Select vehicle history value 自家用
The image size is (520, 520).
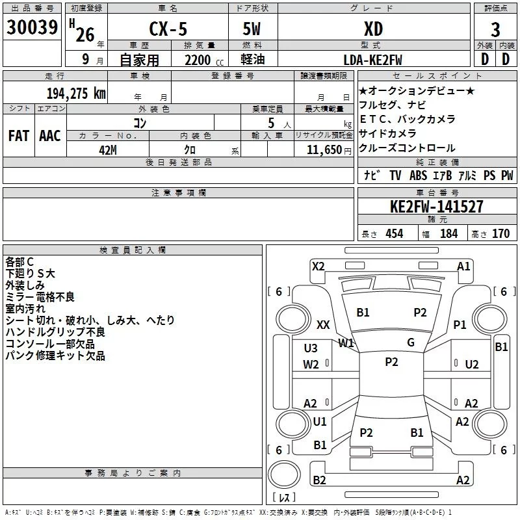click(139, 60)
